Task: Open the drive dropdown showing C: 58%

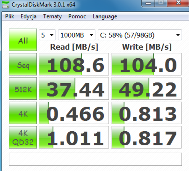Action: pyautogui.click(x=140, y=35)
